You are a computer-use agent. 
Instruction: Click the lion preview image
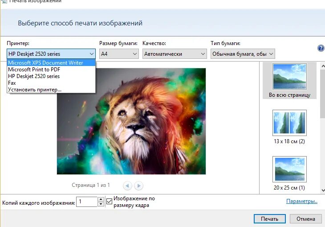click(131, 121)
